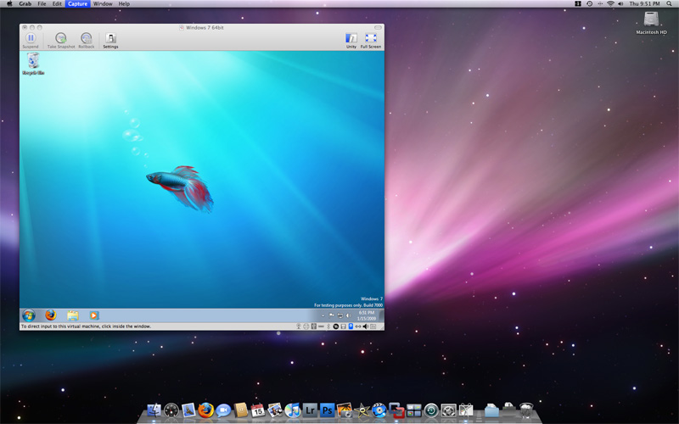Open iCal from the Dock

(258, 410)
